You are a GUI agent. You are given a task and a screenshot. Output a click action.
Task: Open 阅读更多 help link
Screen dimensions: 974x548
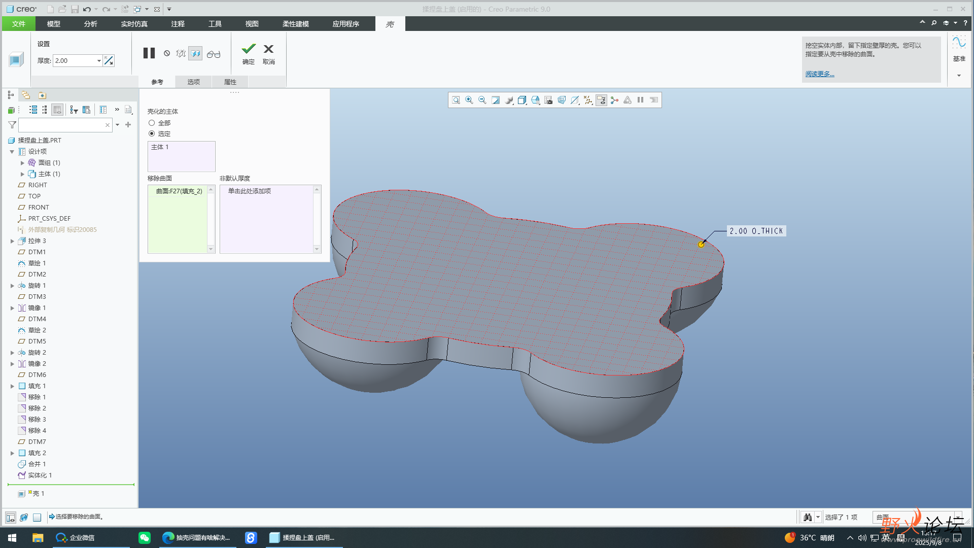click(x=820, y=74)
